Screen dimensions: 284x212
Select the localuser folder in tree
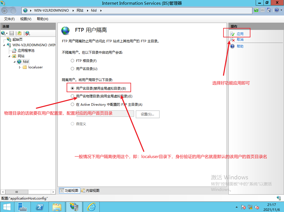coord(36,67)
